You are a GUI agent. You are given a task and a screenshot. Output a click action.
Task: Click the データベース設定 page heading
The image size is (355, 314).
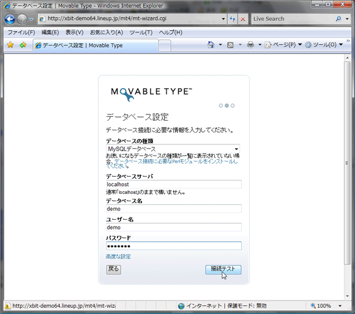pyautogui.click(x=137, y=117)
